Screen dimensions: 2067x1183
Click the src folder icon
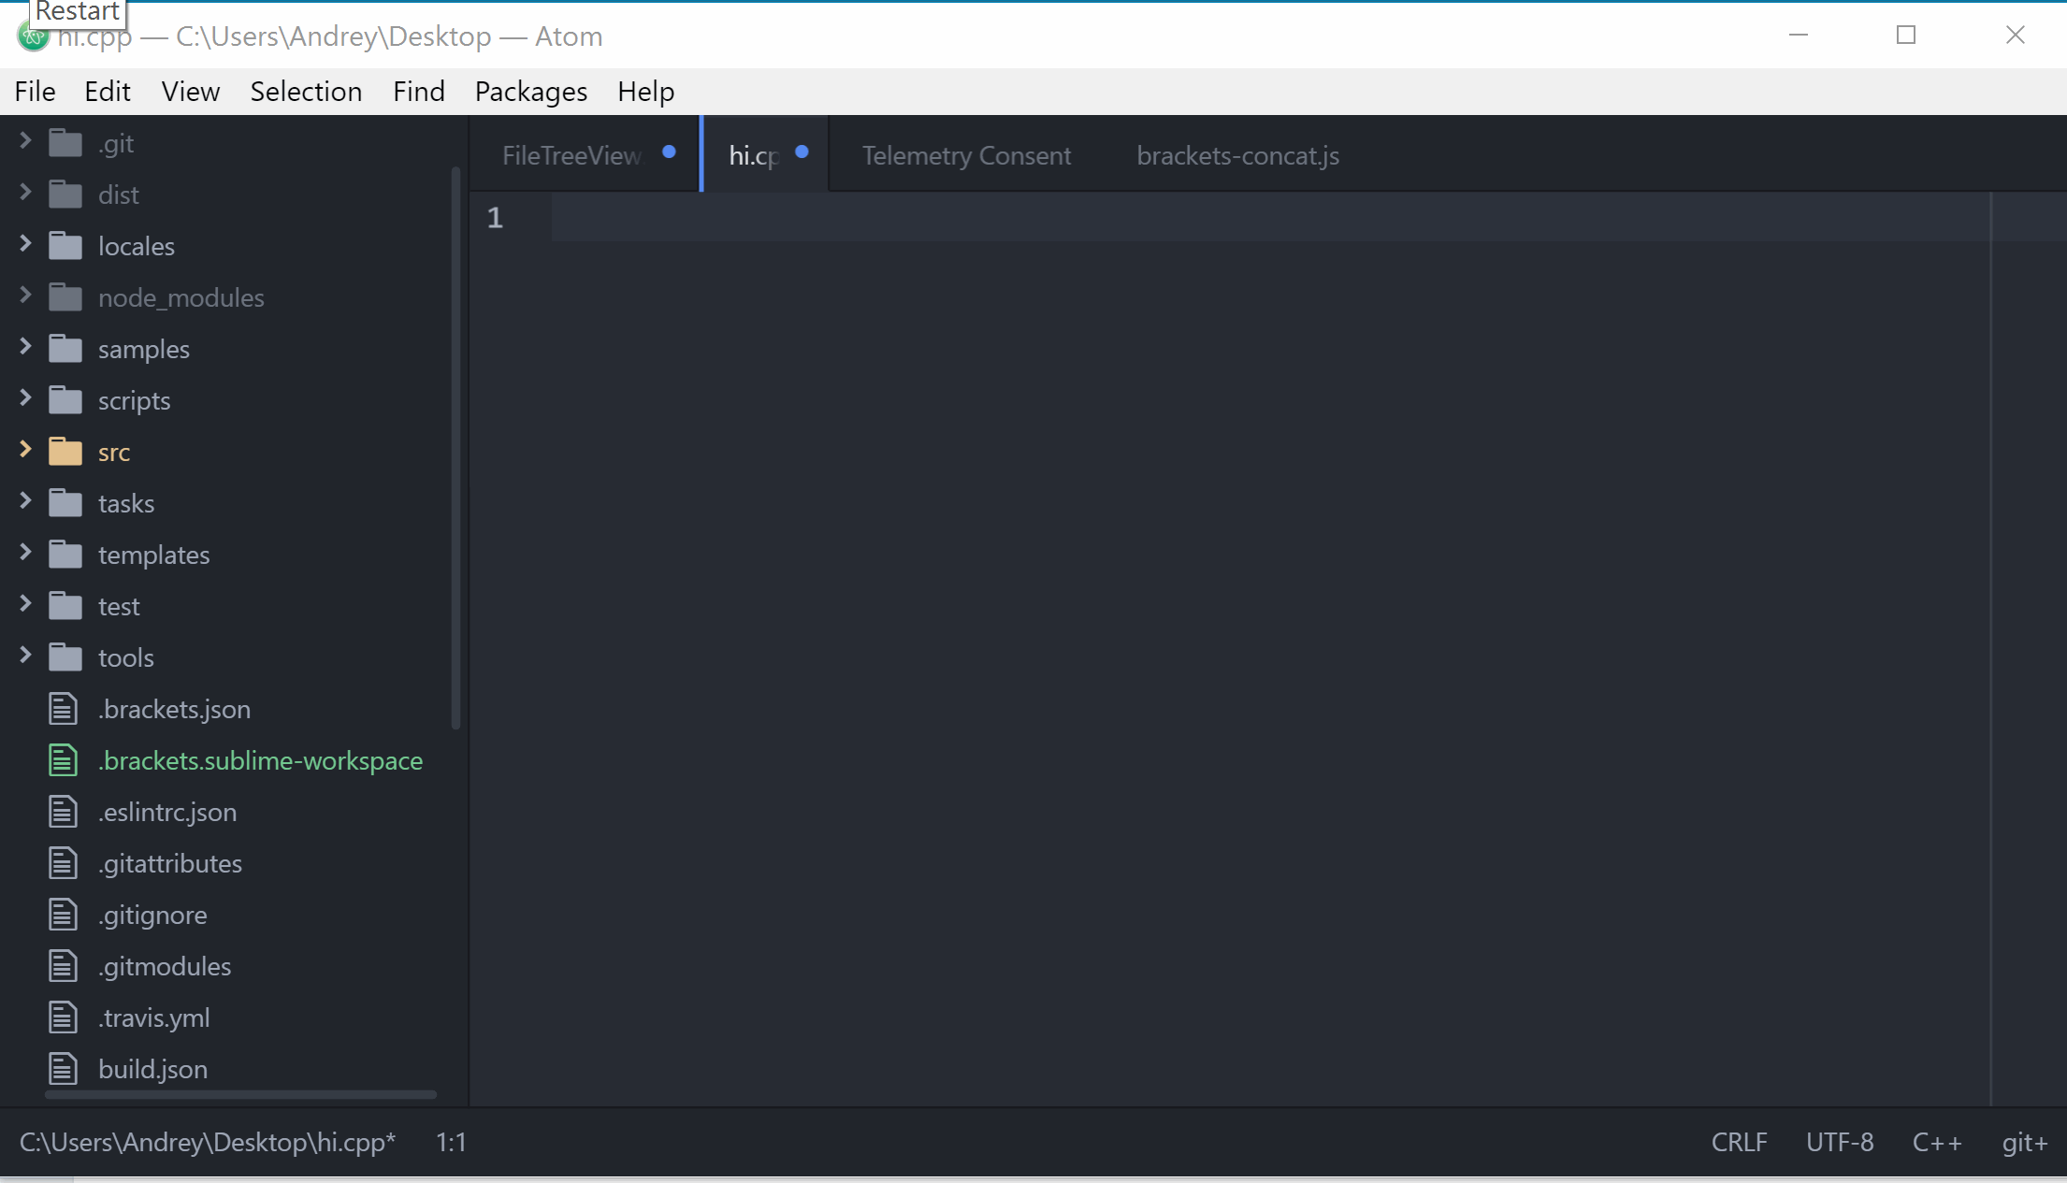pos(65,452)
